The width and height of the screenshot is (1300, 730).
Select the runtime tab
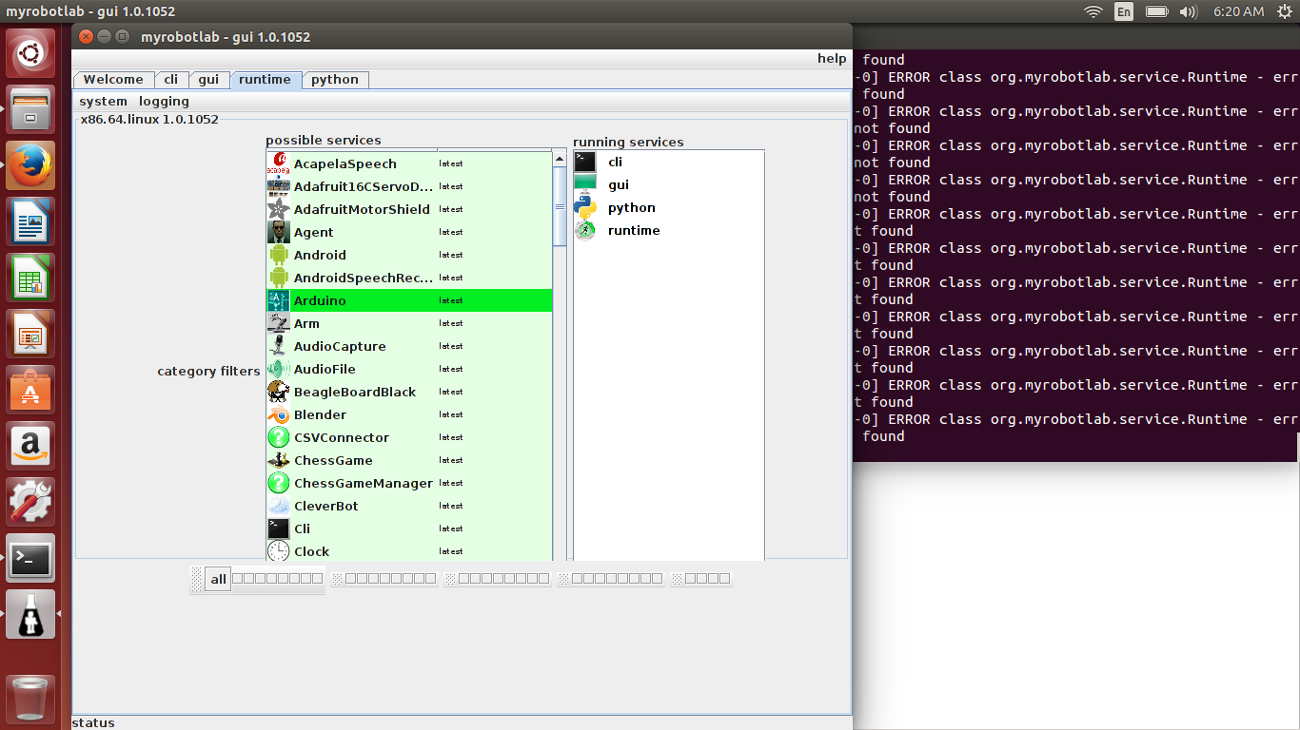[x=266, y=80]
